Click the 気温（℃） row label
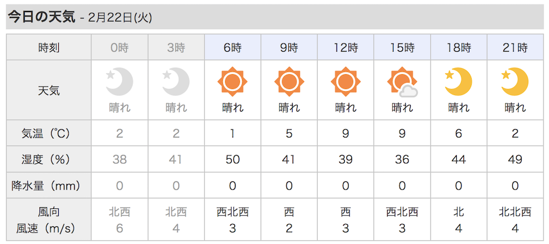Image resolution: width=549 pixels, height=244 pixels. (49, 133)
